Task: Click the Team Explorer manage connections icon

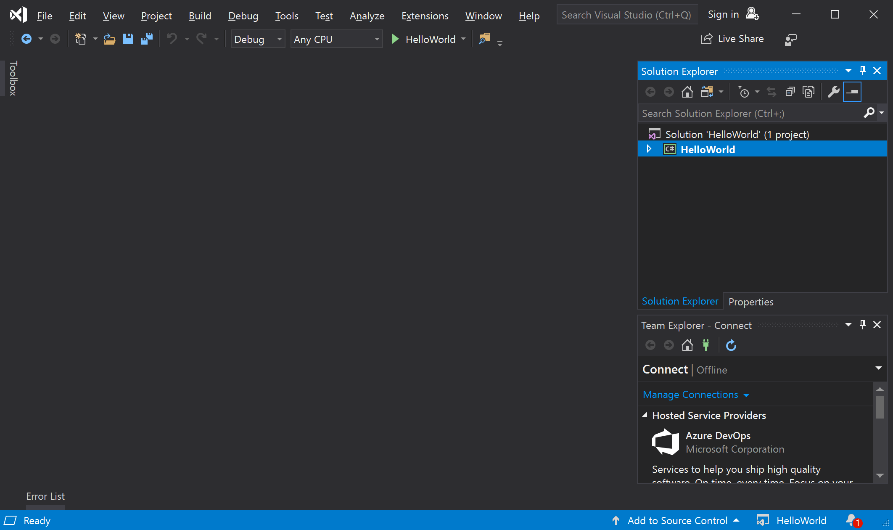Action: coord(705,344)
